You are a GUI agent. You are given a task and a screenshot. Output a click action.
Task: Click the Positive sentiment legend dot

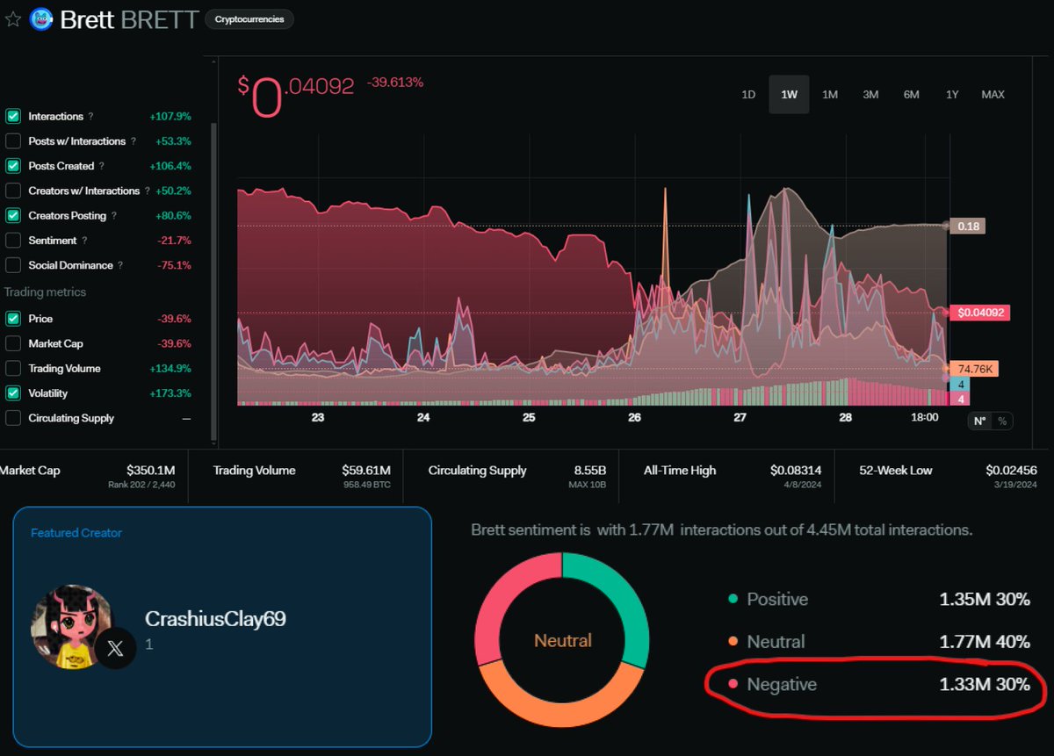(x=733, y=600)
